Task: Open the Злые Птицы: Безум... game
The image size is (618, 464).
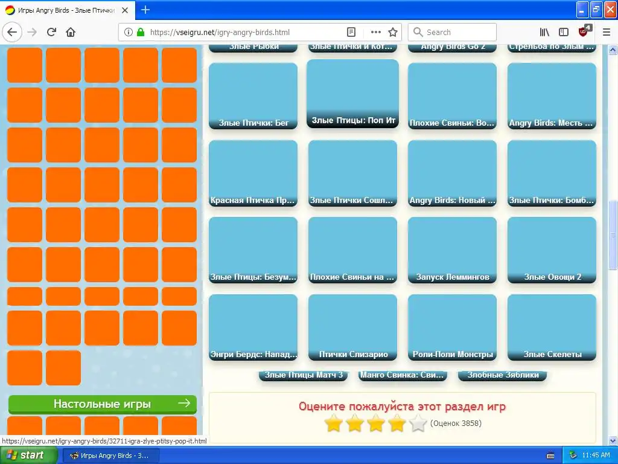Action: click(x=253, y=250)
